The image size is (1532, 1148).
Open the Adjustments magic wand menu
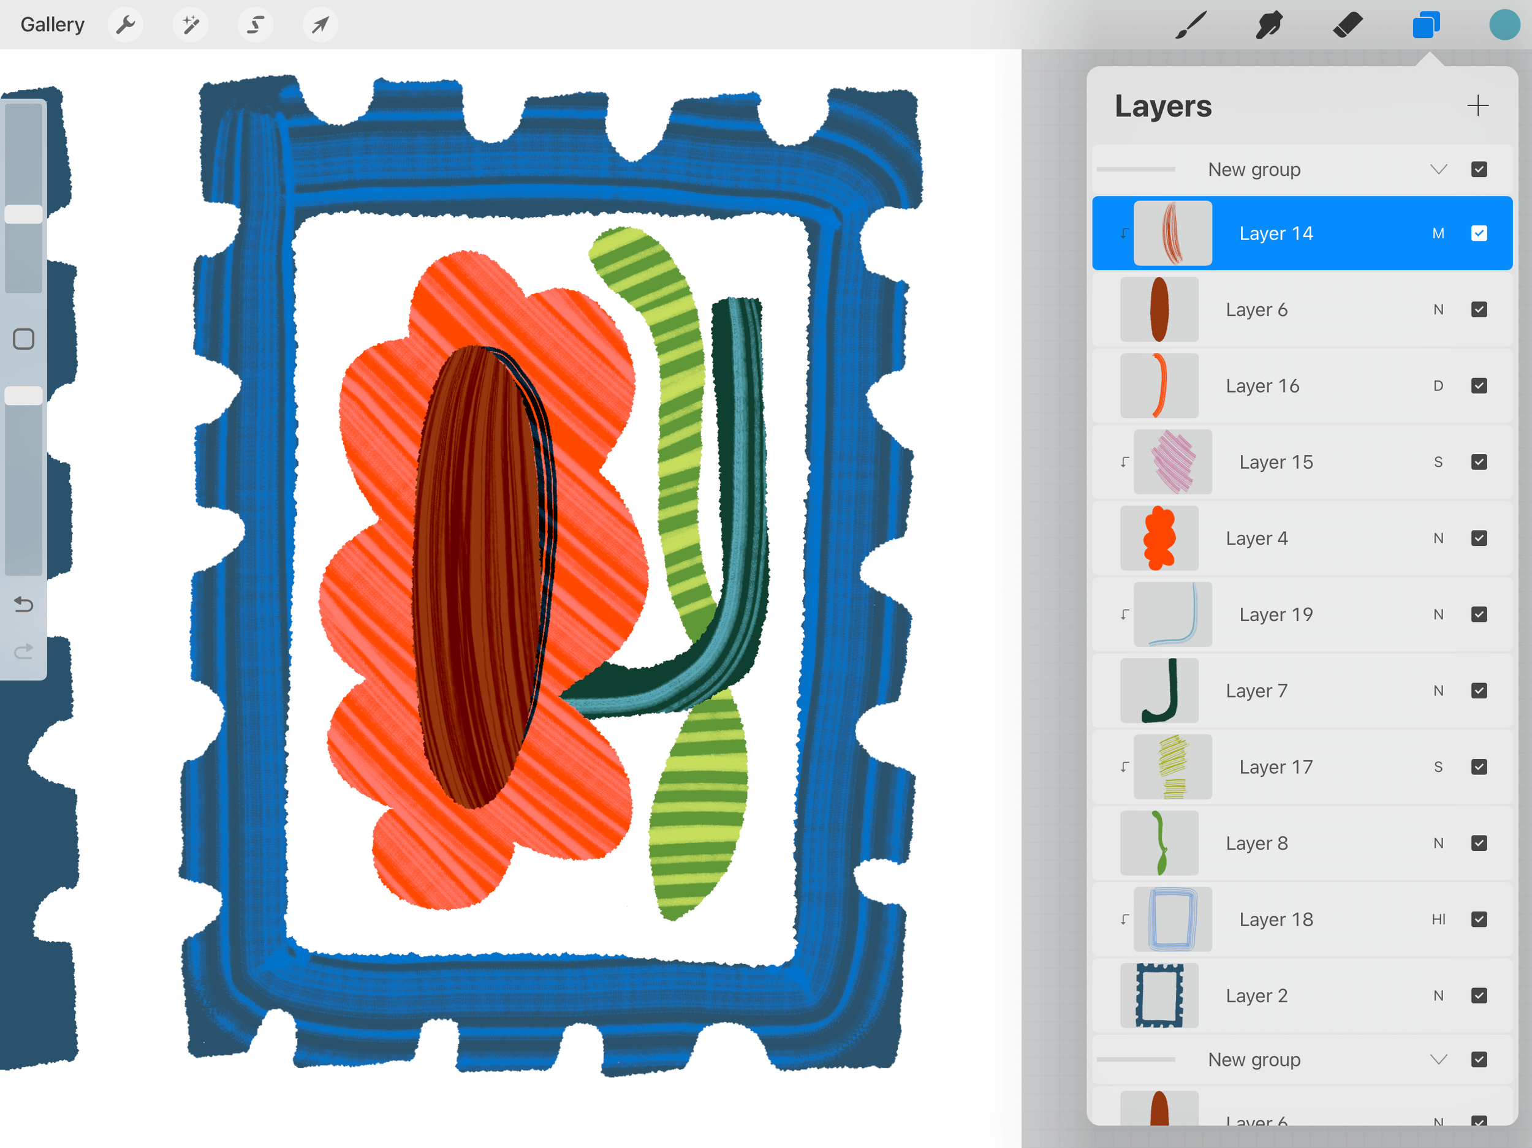pyautogui.click(x=190, y=25)
